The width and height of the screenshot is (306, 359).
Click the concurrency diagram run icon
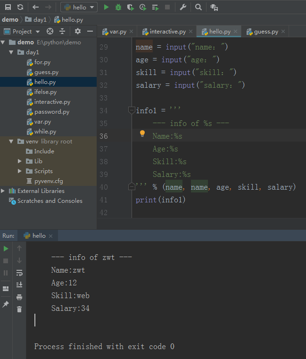pyautogui.click(x=155, y=8)
